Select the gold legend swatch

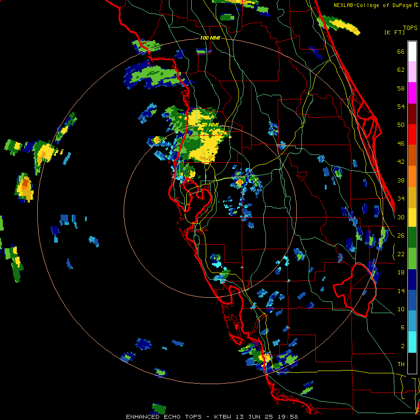click(412, 197)
